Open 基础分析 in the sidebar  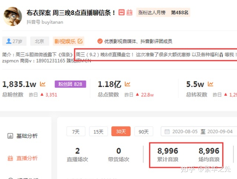(x=22, y=136)
